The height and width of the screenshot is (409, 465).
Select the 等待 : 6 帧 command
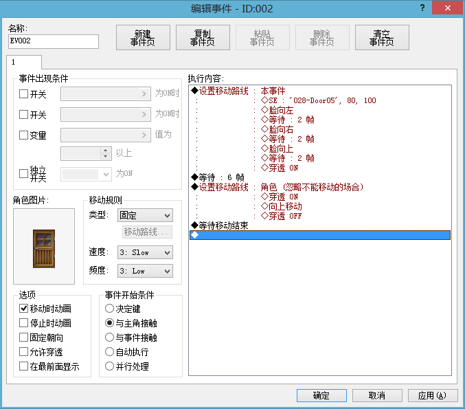[x=320, y=177]
